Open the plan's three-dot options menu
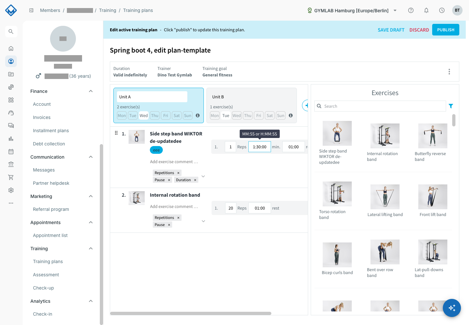This screenshot has height=325, width=469. coord(449,72)
